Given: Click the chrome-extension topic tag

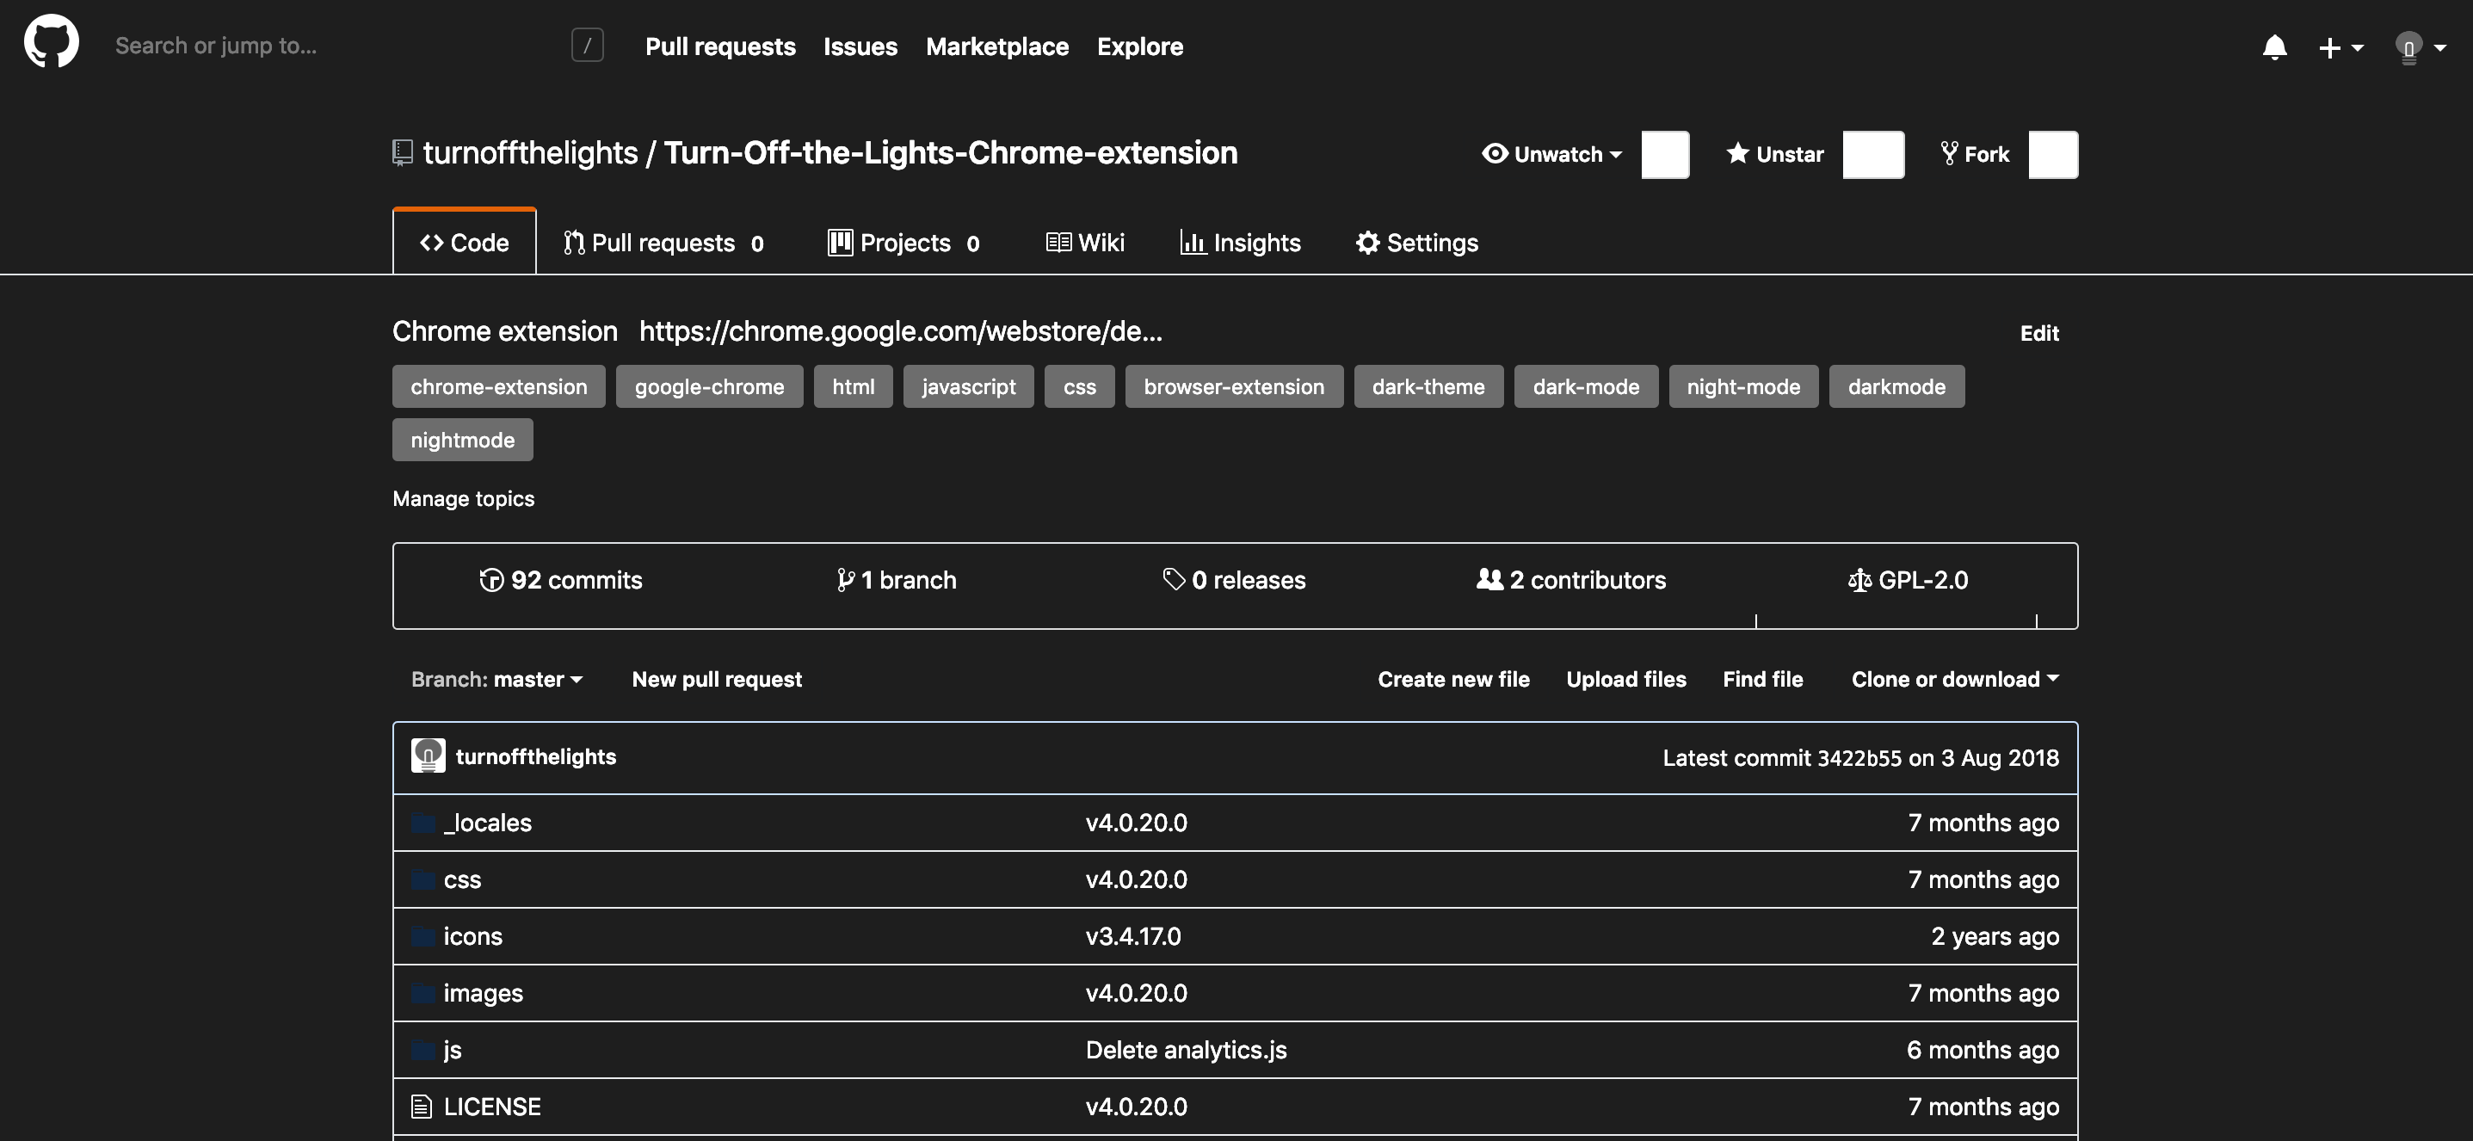Looking at the screenshot, I should point(498,386).
